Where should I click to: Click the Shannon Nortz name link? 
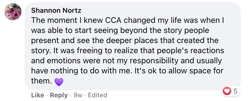click(x=56, y=11)
